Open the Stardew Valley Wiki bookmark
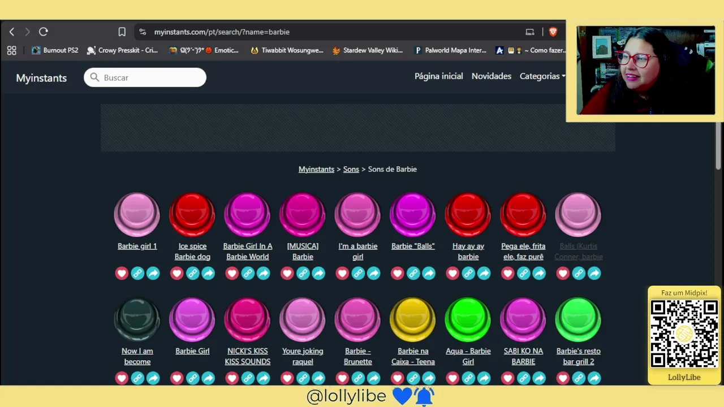 pos(368,50)
